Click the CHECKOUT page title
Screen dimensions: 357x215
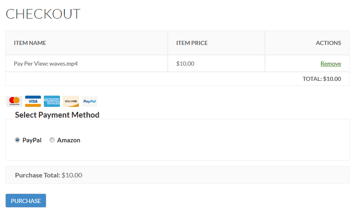[43, 14]
